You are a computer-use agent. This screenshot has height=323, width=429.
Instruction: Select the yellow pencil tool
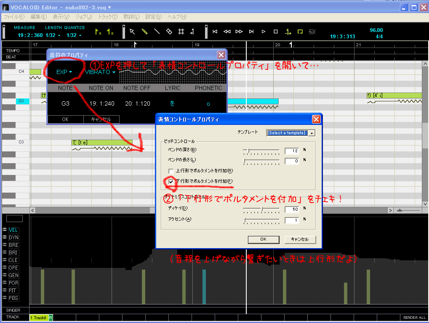145,32
